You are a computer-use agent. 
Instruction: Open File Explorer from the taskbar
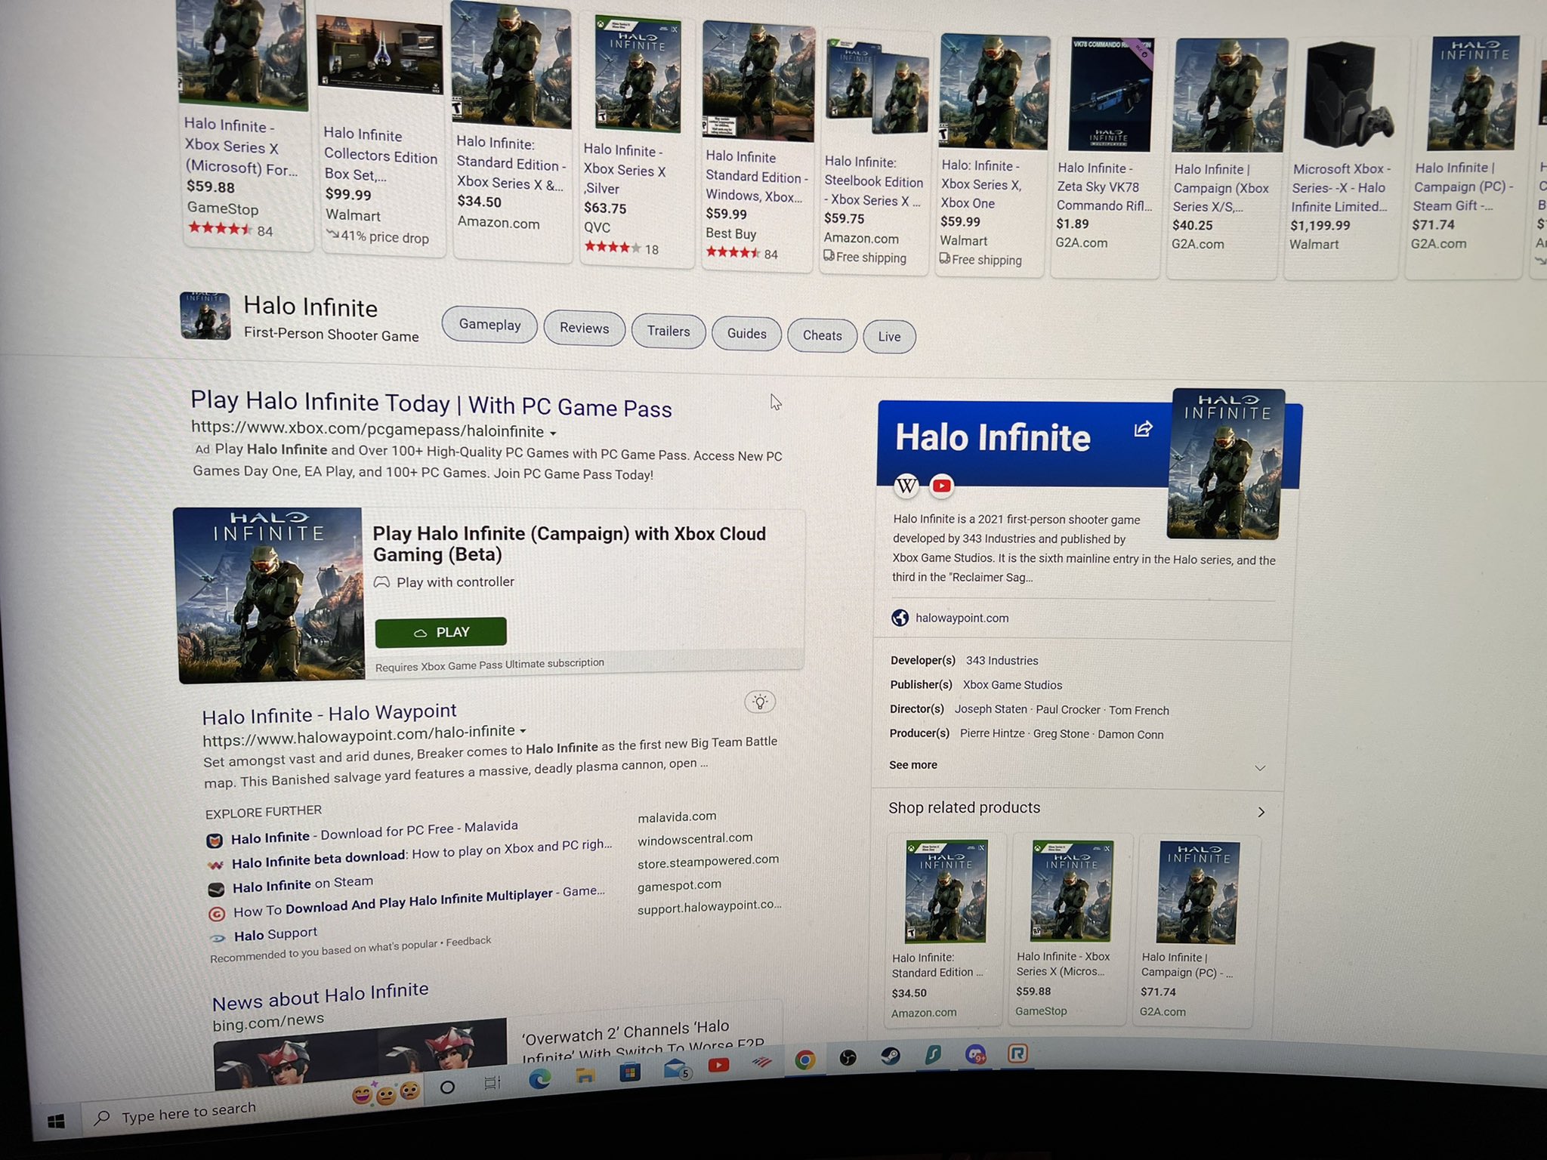(585, 1075)
